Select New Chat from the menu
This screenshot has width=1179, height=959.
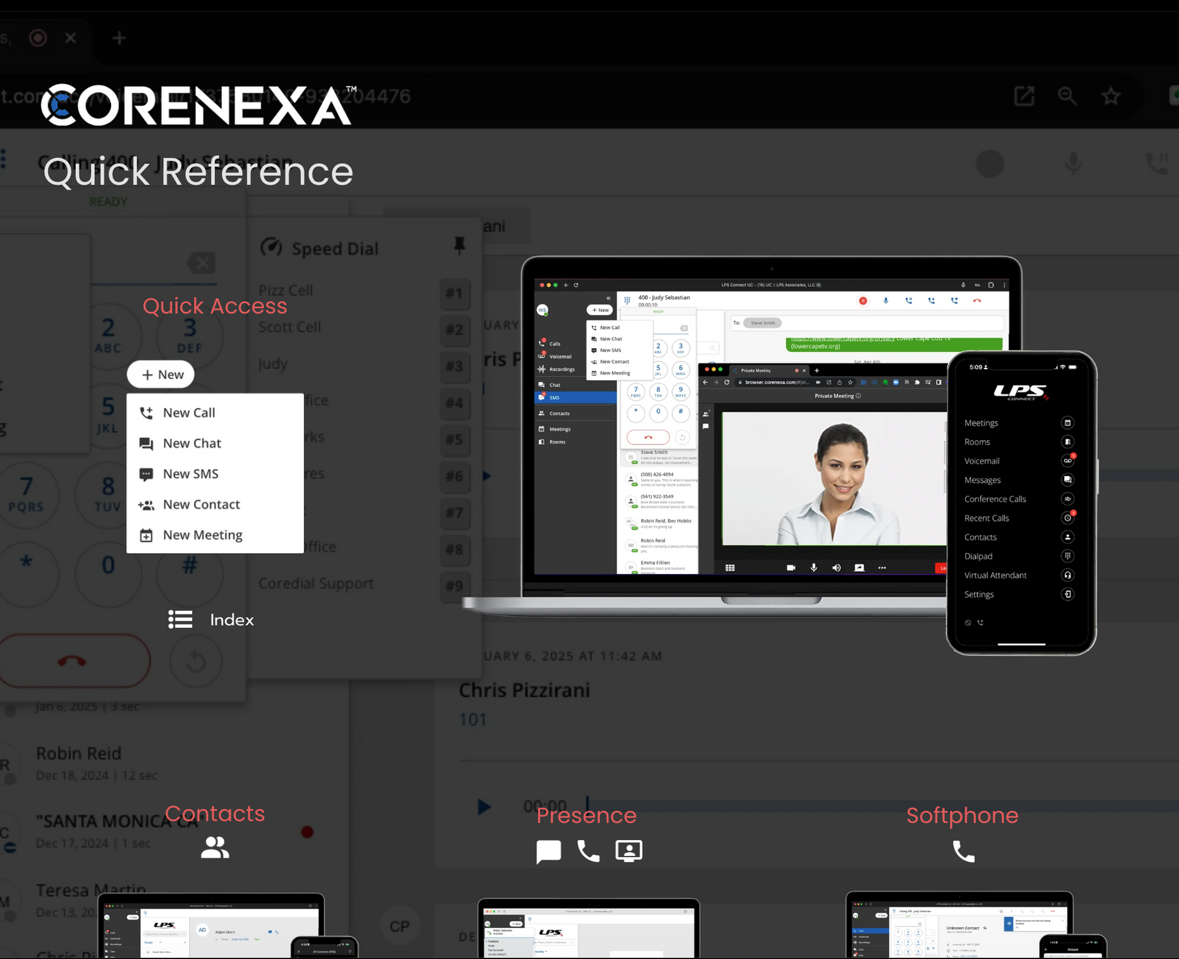coord(192,443)
